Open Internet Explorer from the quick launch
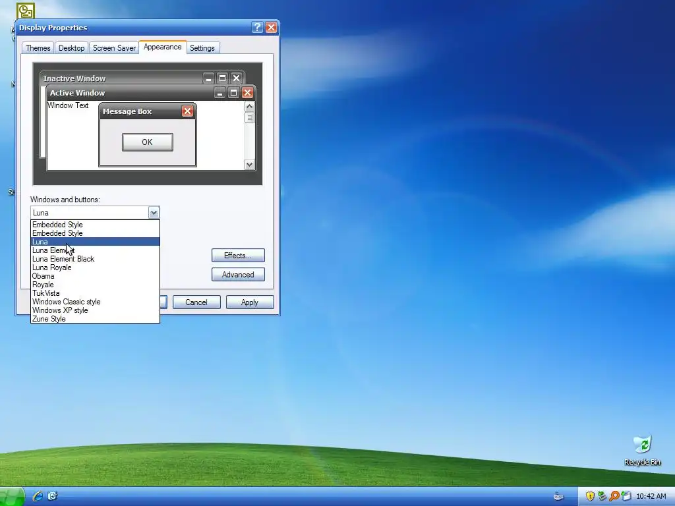The height and width of the screenshot is (506, 675). point(38,496)
